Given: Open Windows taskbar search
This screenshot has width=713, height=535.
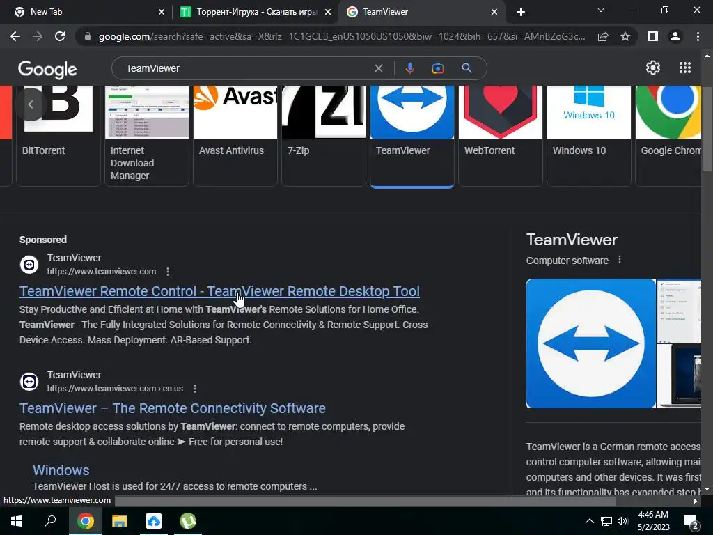Looking at the screenshot, I should coord(50,521).
